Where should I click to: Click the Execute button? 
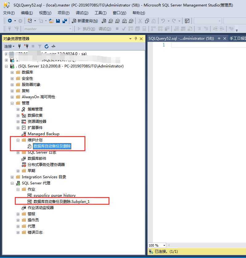click(86, 29)
